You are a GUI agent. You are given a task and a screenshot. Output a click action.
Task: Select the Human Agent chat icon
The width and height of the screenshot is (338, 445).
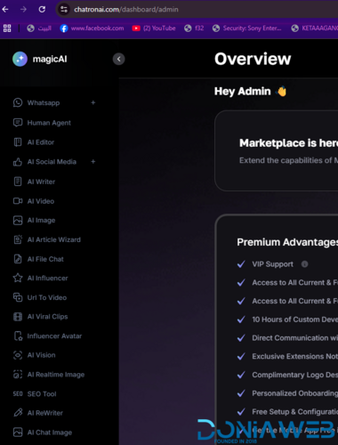pyautogui.click(x=18, y=123)
